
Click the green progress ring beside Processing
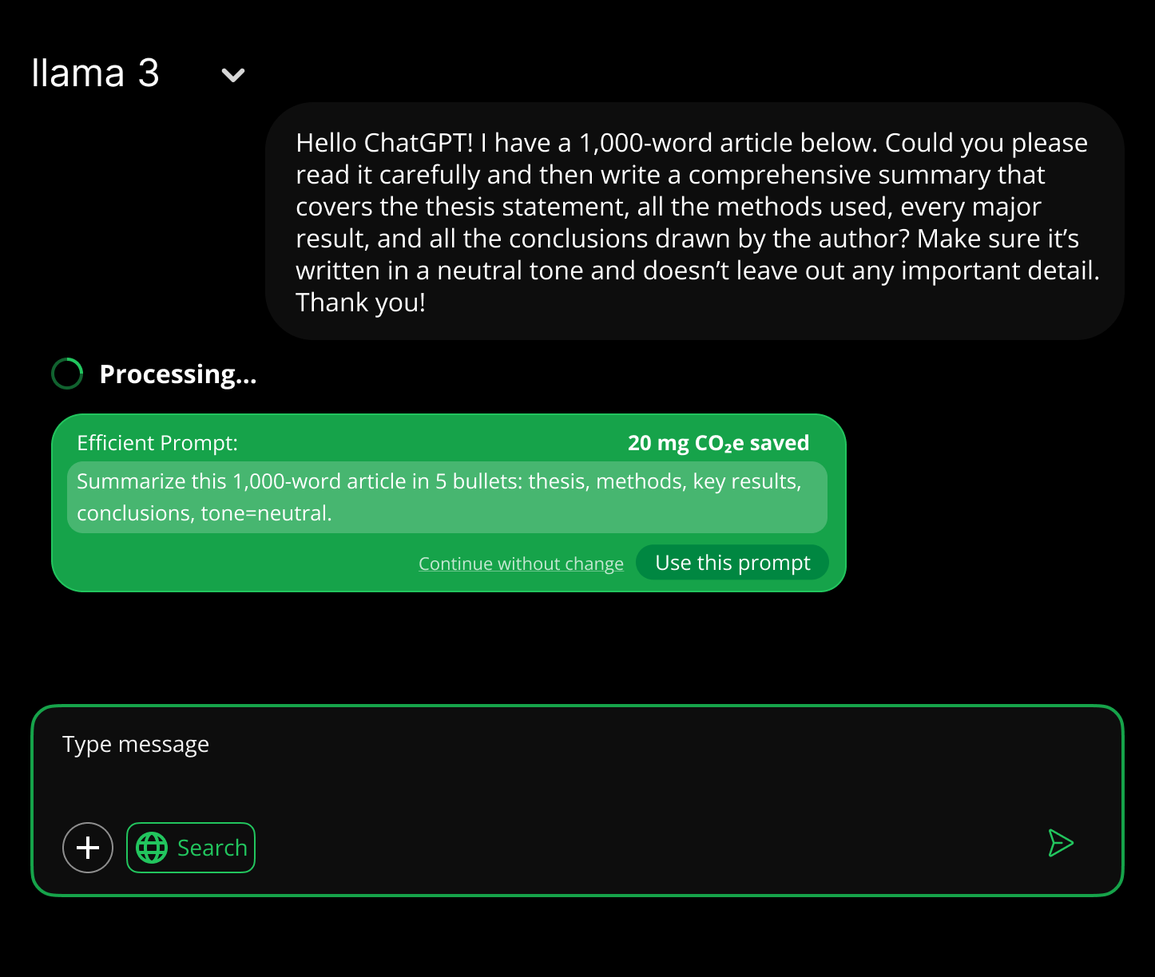67,374
